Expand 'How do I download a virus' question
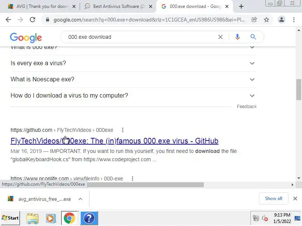This screenshot has height=226, width=302. 134,96
